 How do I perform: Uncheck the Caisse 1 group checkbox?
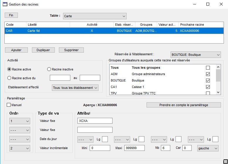(208, 87)
